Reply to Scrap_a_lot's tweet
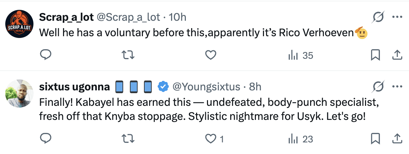The width and height of the screenshot is (409, 154). [x=46, y=55]
